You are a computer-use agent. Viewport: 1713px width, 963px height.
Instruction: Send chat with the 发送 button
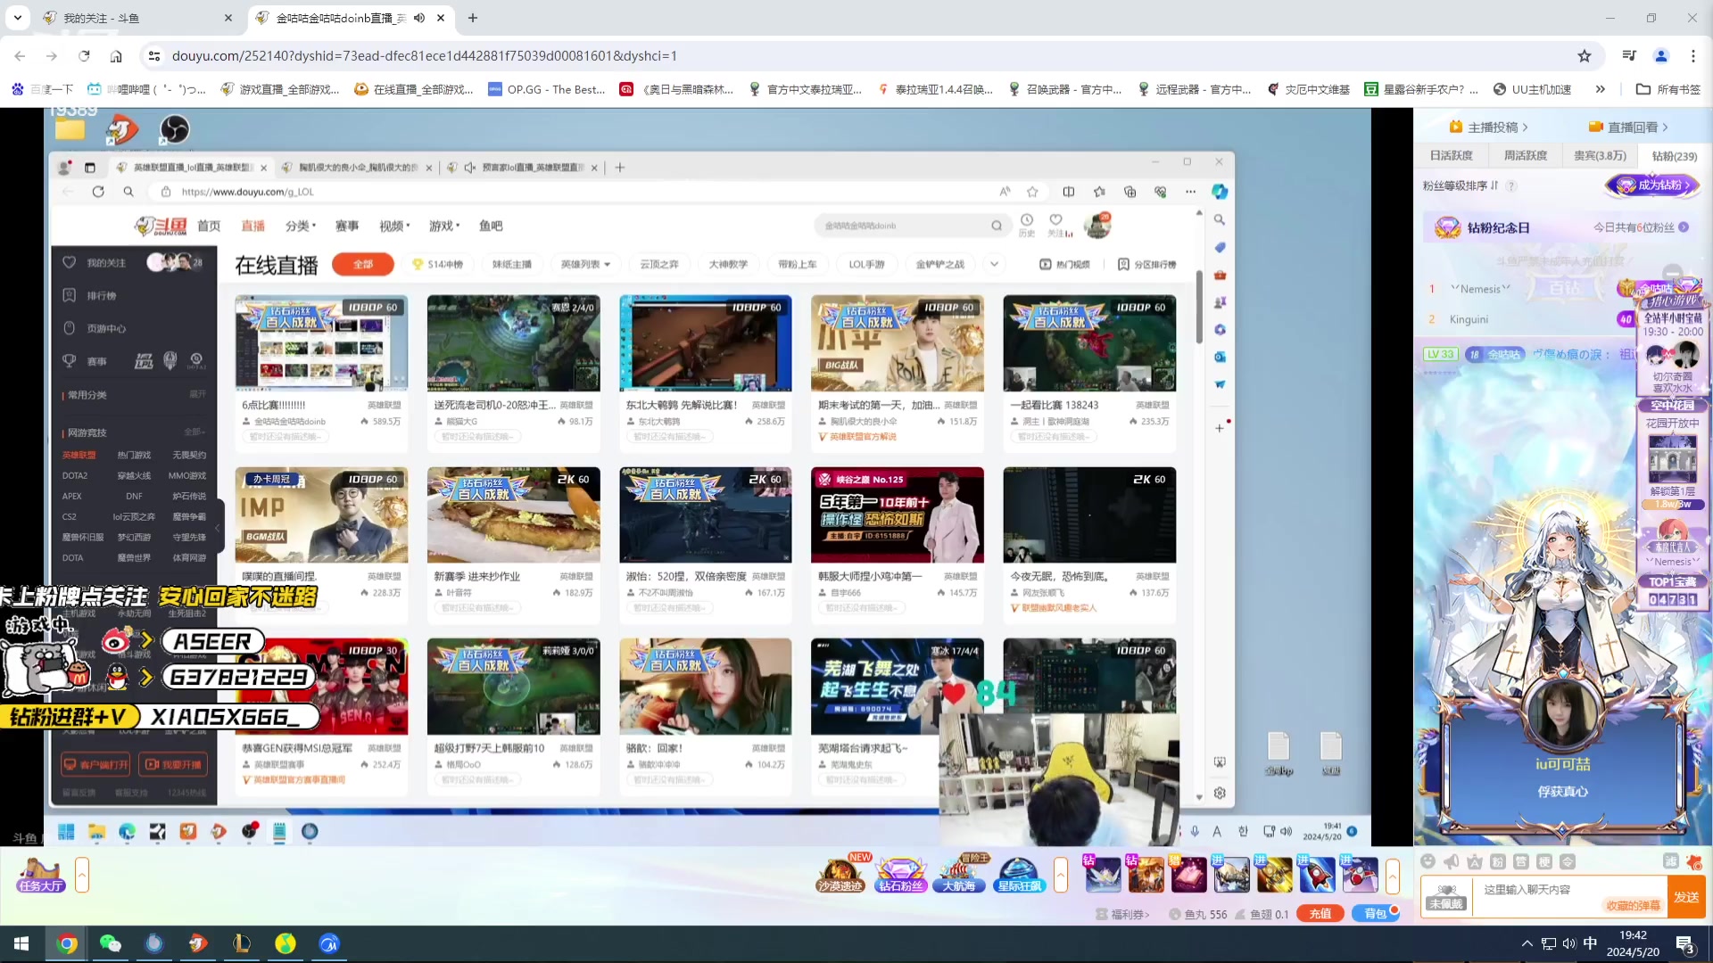tap(1686, 897)
